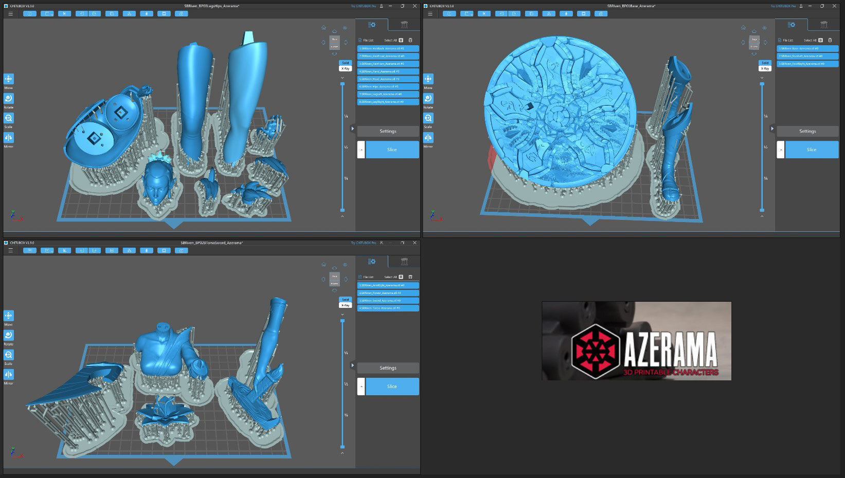Screen dimensions: 845x478
Task: Select the Move tool in Base window
Action: [428, 79]
